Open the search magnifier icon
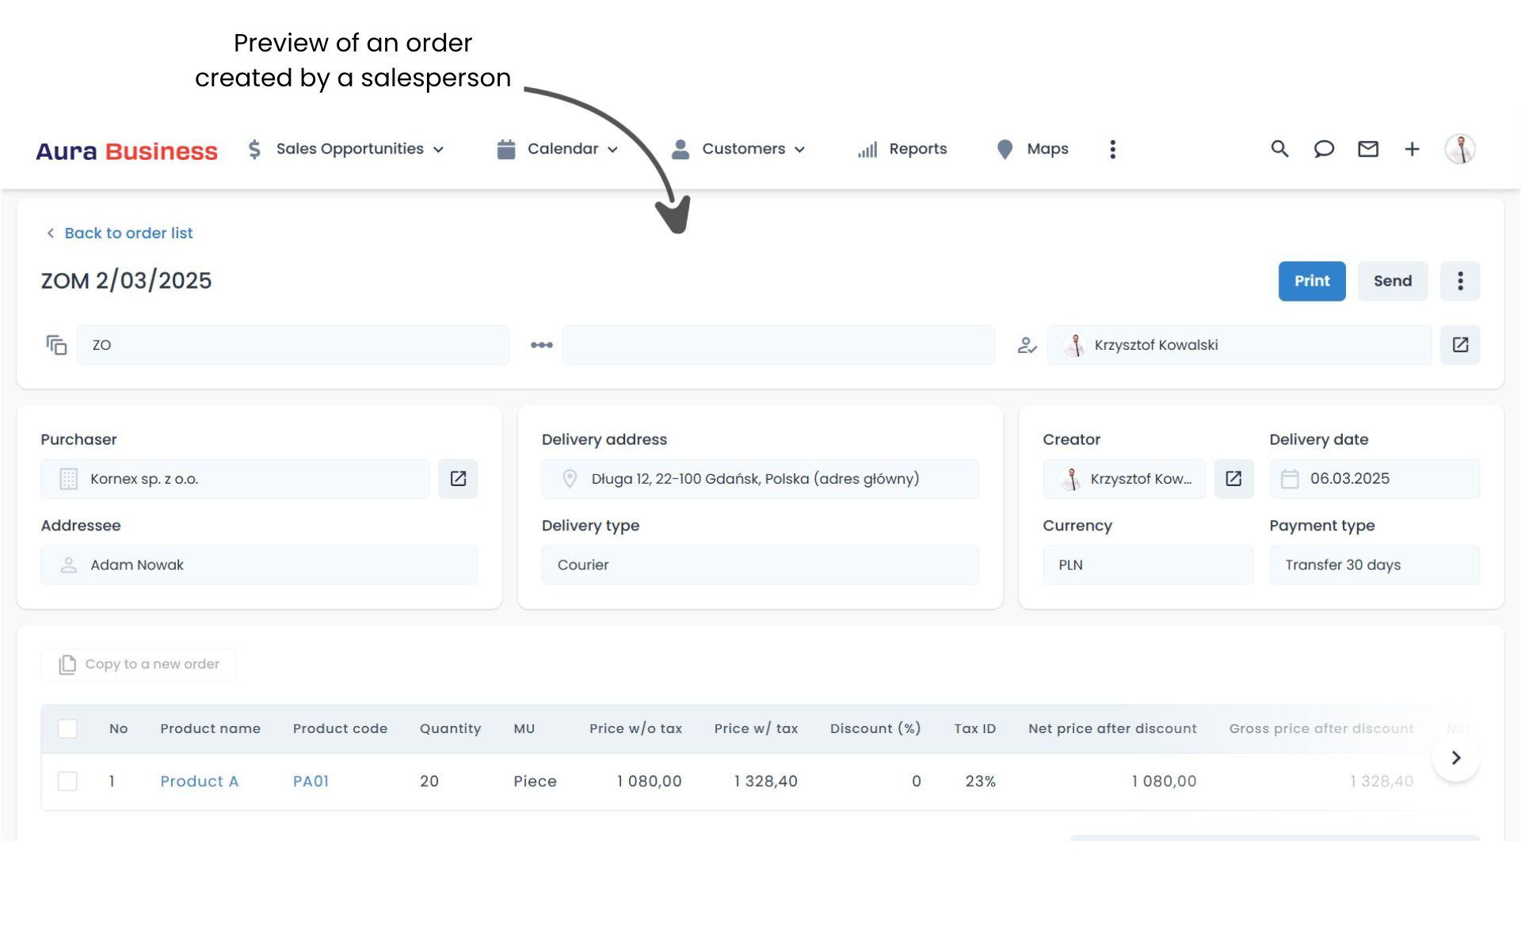The width and height of the screenshot is (1521, 950). click(1279, 149)
